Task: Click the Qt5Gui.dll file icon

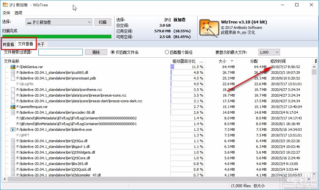Action: pos(13,141)
